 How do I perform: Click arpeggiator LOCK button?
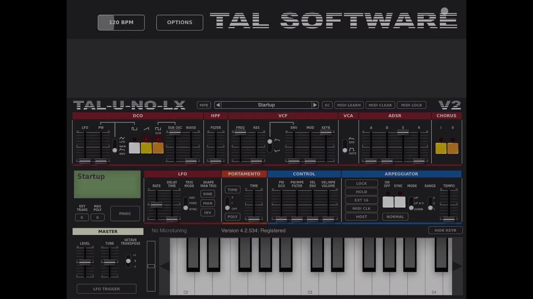361,184
